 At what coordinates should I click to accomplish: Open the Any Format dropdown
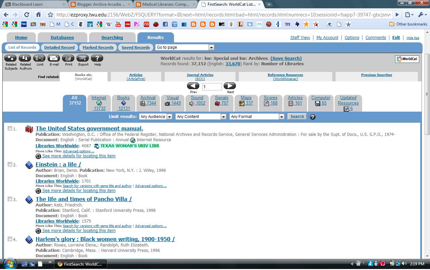pyautogui.click(x=257, y=117)
